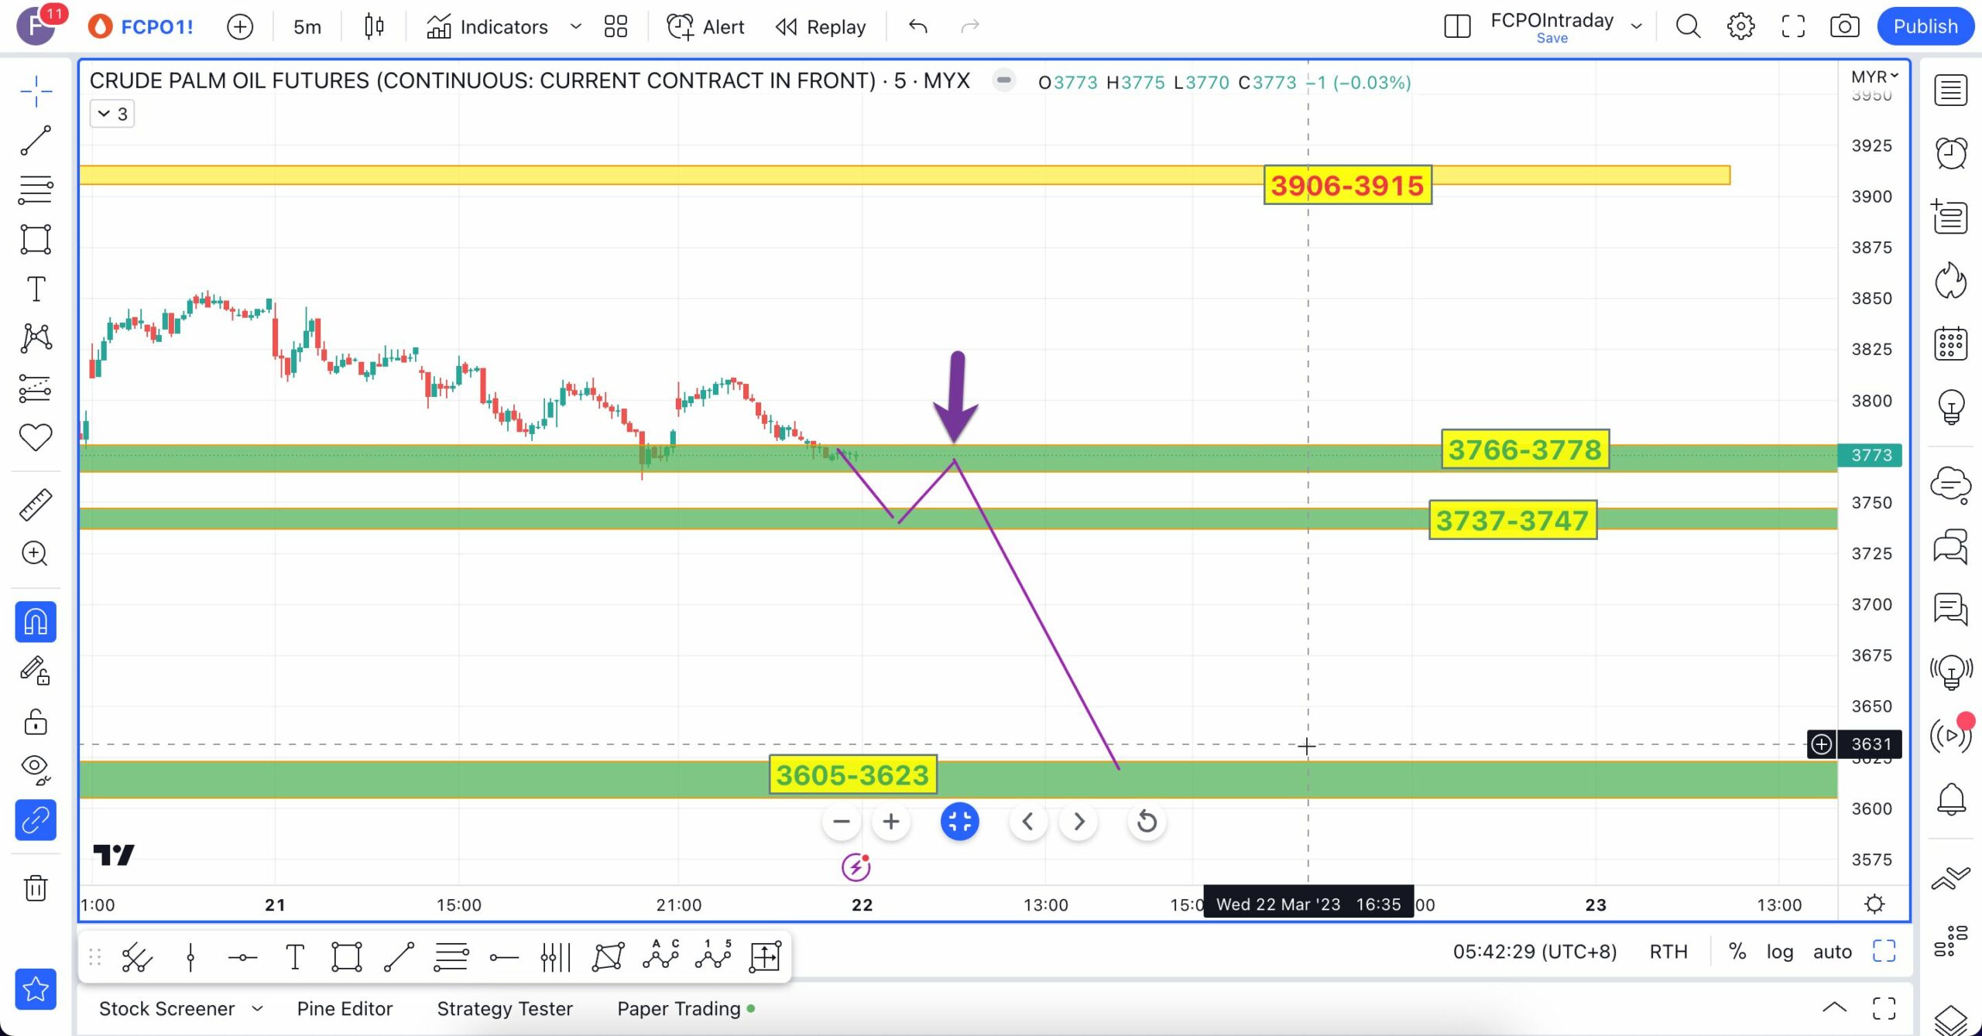
Task: Take a chart snapshot with camera icon
Action: click(1844, 26)
